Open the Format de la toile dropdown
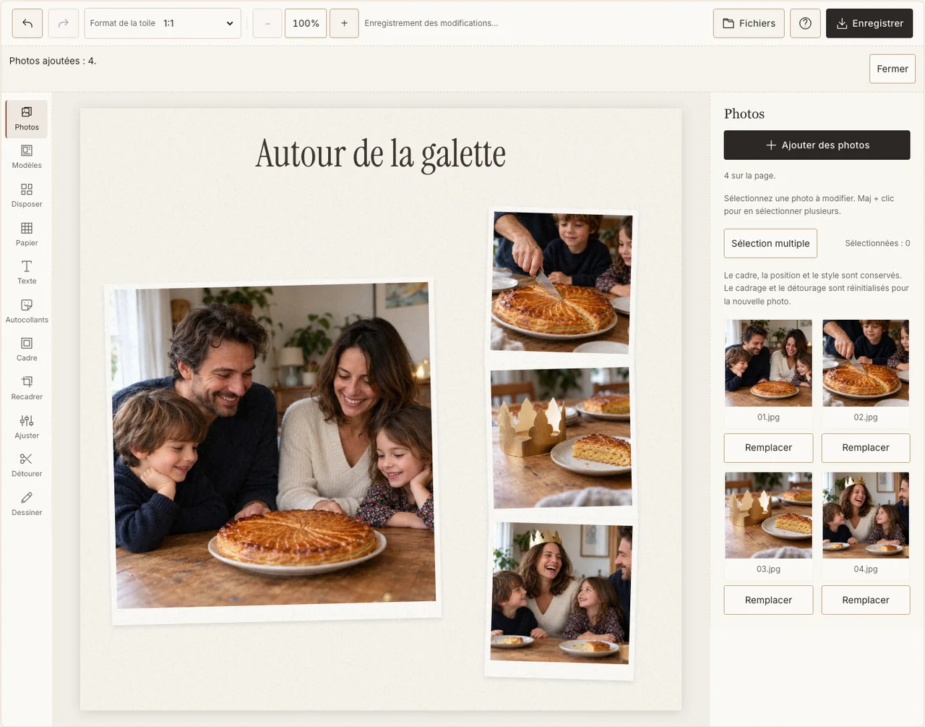 coord(163,23)
